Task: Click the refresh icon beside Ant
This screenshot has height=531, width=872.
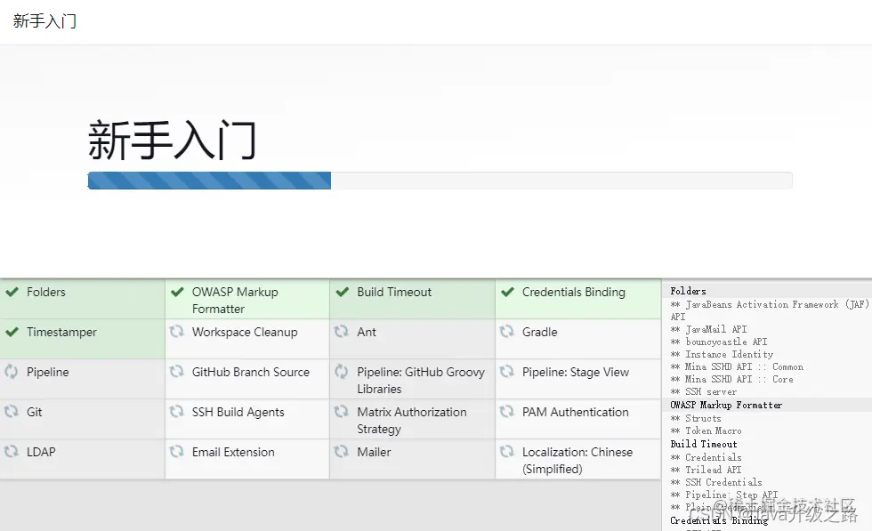Action: coord(342,332)
